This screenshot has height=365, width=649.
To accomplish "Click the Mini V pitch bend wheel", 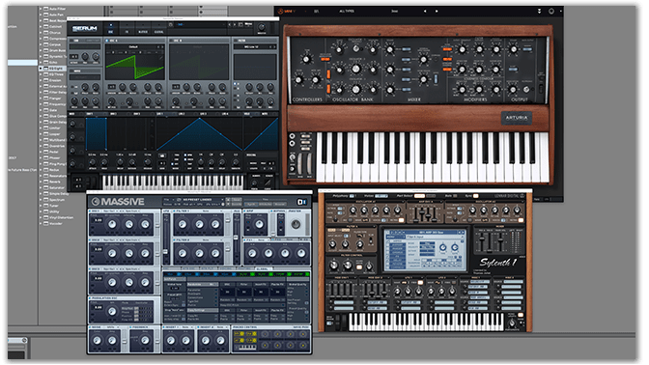I will point(300,163).
